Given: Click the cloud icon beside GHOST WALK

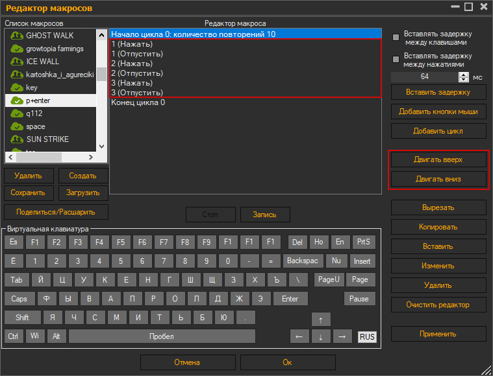Looking at the screenshot, I should tap(17, 36).
